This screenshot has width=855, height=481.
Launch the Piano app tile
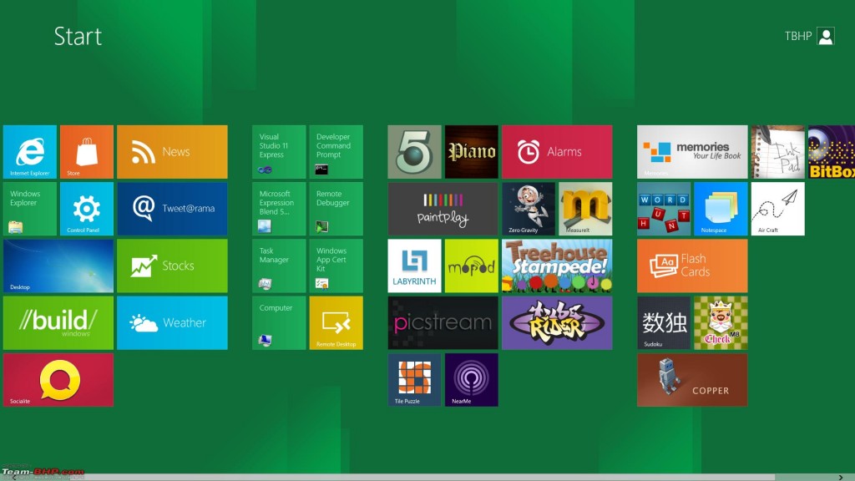click(x=472, y=152)
